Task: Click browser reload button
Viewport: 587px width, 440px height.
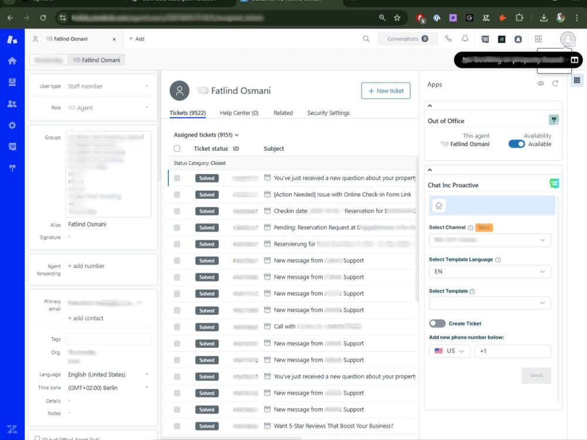Action: pyautogui.click(x=43, y=18)
